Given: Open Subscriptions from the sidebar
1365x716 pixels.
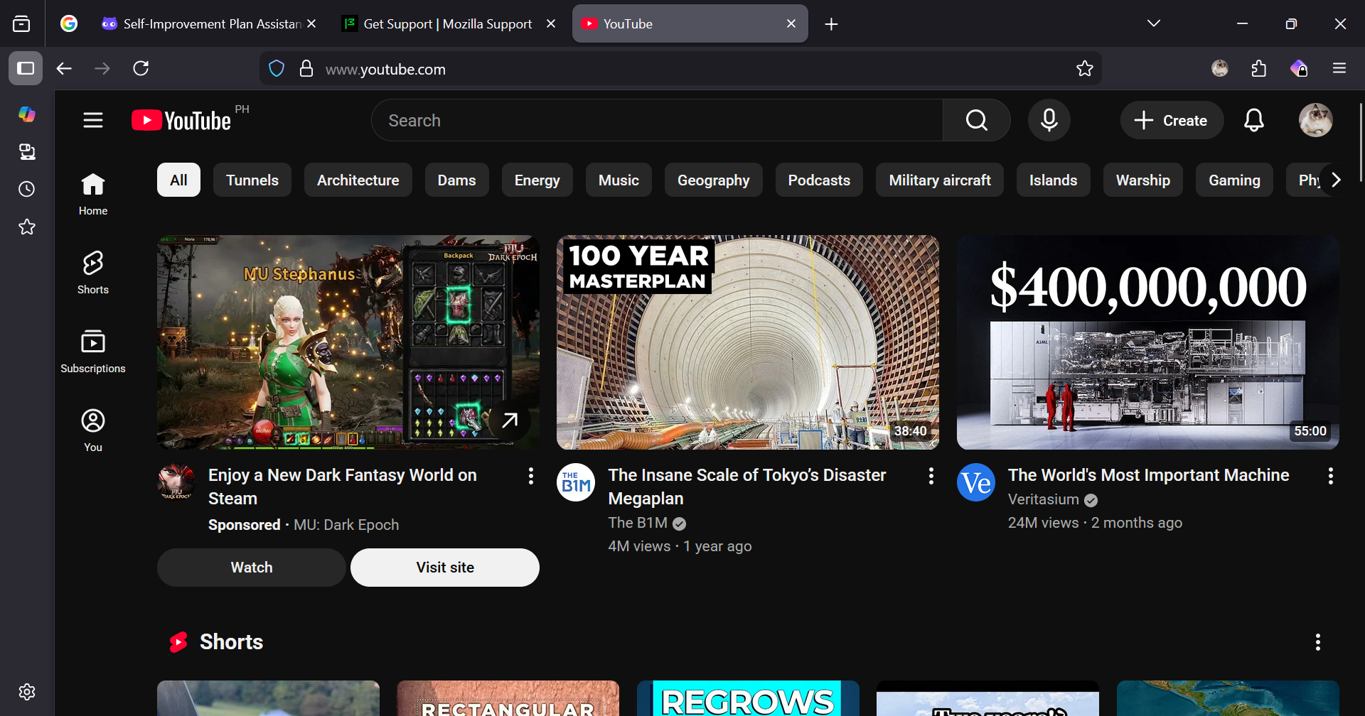Looking at the screenshot, I should 93,351.
